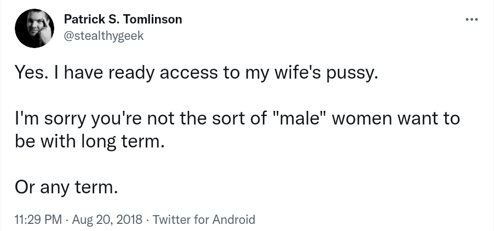Select the Aug 20, 2018 date link

(x=107, y=220)
